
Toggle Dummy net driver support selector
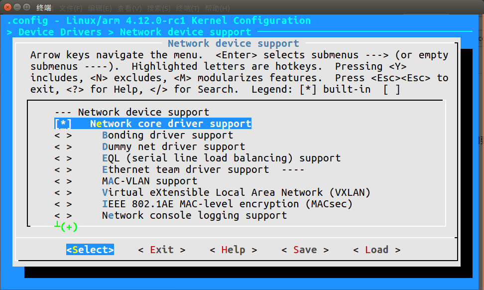click(x=63, y=146)
